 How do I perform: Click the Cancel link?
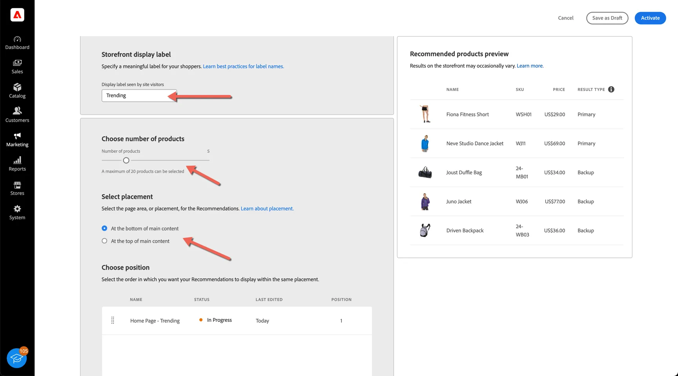pos(565,18)
